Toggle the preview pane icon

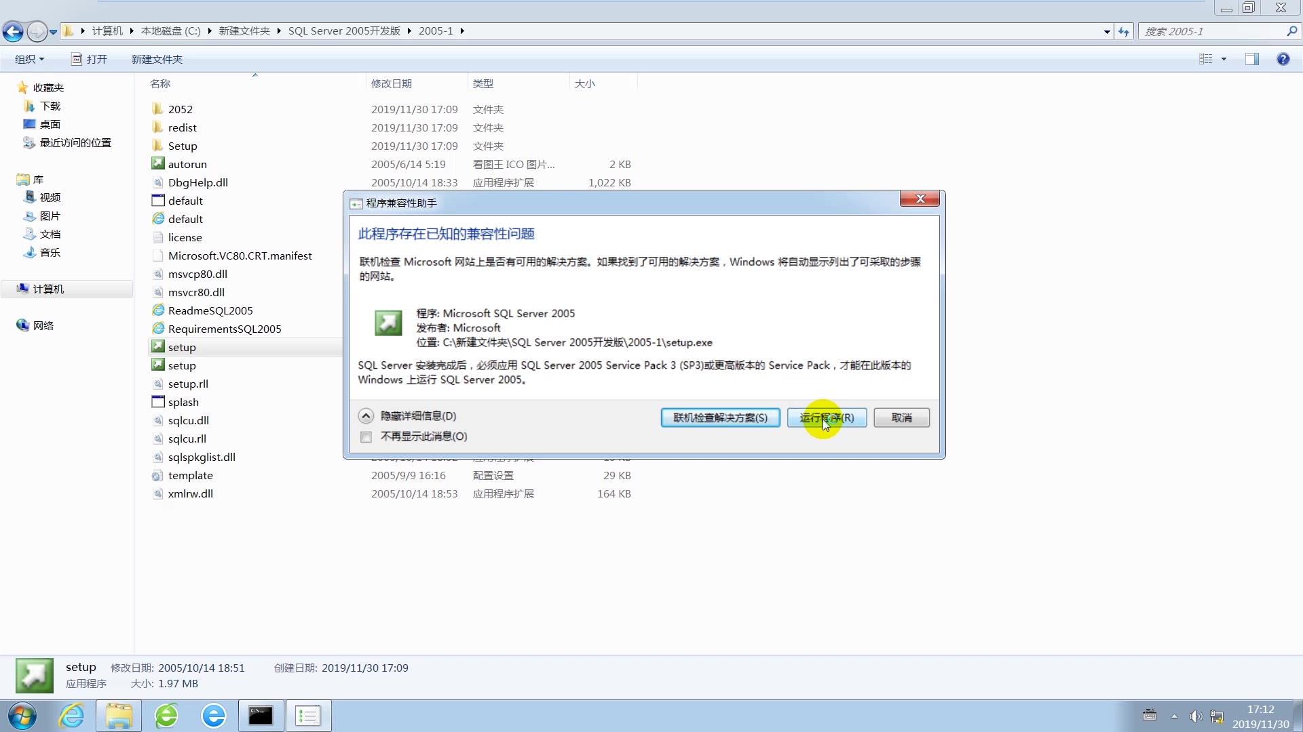pyautogui.click(x=1252, y=59)
